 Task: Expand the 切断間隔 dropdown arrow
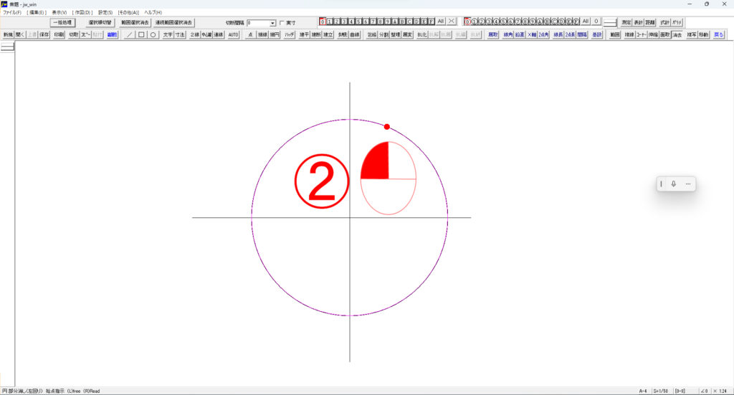272,23
